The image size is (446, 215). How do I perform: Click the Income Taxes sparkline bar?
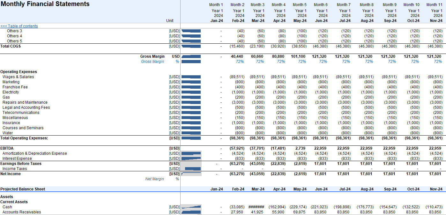(193, 169)
